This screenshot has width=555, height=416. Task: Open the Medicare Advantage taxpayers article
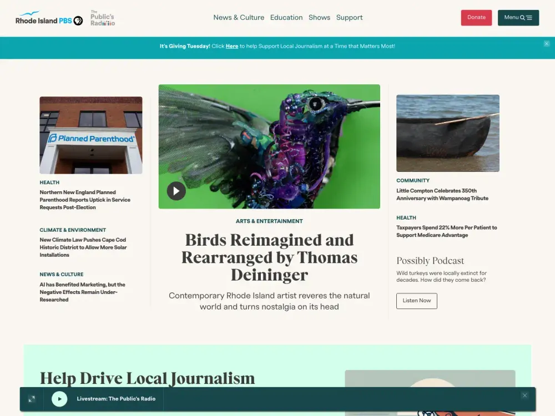446,231
